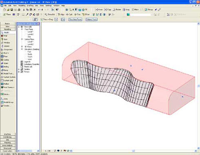Click the Rotate tool button
200x155 pixels.
(x=117, y=10)
